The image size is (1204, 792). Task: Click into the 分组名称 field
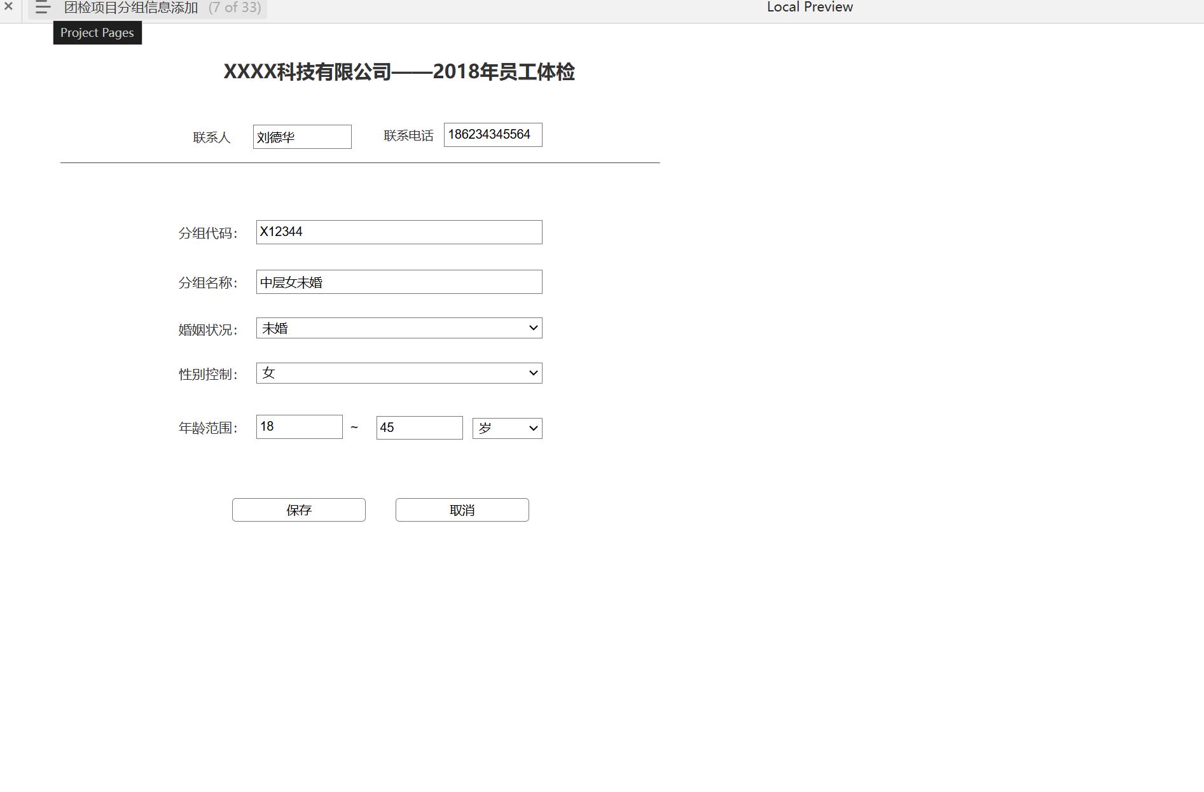(399, 282)
